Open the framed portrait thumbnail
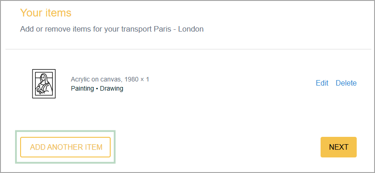Screen dimensions: 375x173 44,83
